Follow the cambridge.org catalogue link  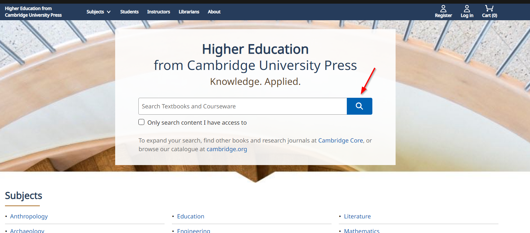(x=227, y=149)
